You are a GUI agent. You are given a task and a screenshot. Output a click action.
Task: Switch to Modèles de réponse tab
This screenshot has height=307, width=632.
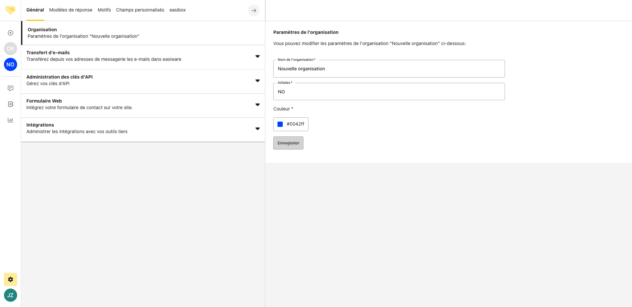click(71, 10)
